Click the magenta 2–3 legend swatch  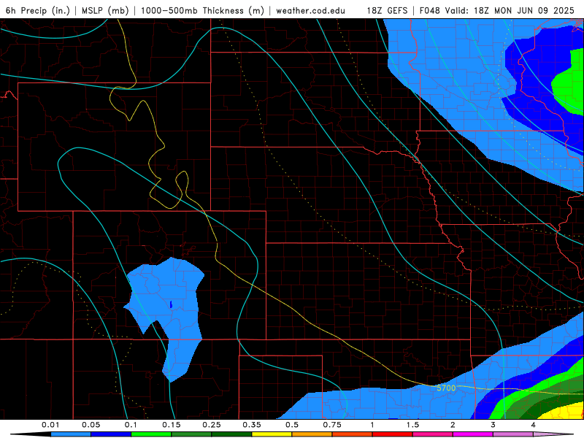(473, 434)
